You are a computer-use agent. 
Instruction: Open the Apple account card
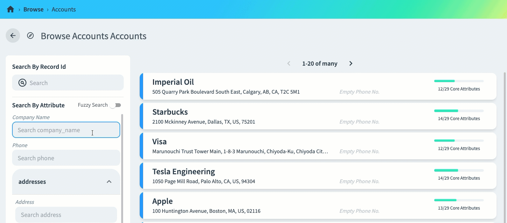coord(318,205)
